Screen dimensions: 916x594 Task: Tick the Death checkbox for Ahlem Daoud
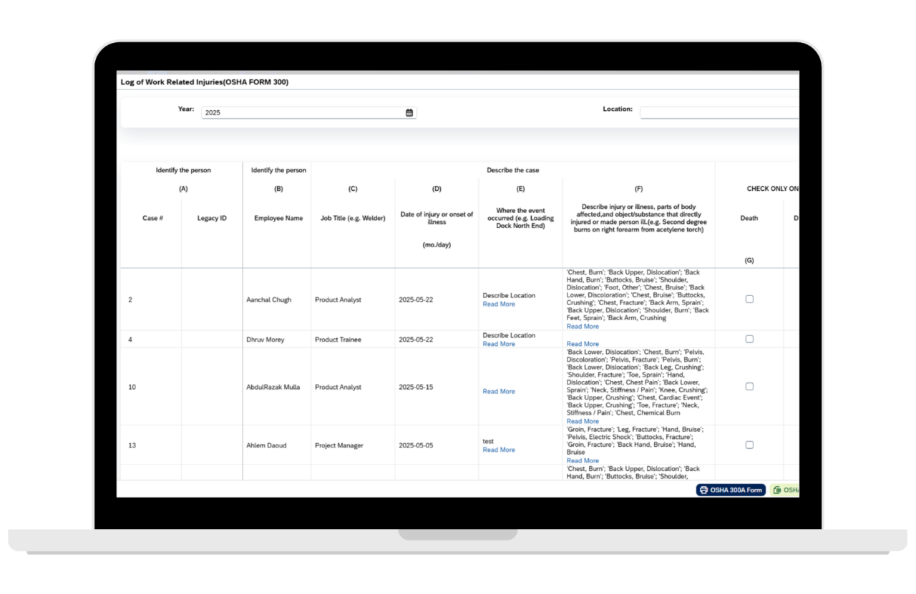click(749, 445)
